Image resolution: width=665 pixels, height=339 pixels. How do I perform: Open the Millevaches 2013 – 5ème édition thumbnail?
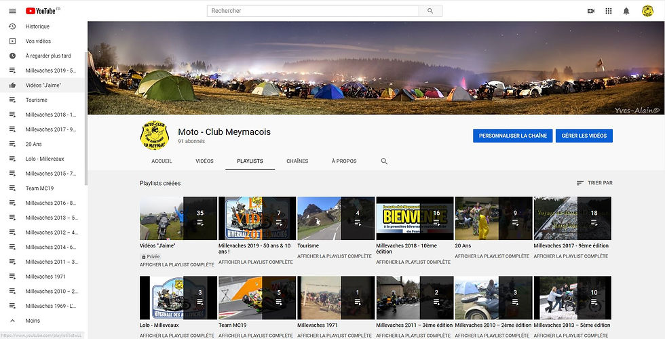click(x=573, y=298)
